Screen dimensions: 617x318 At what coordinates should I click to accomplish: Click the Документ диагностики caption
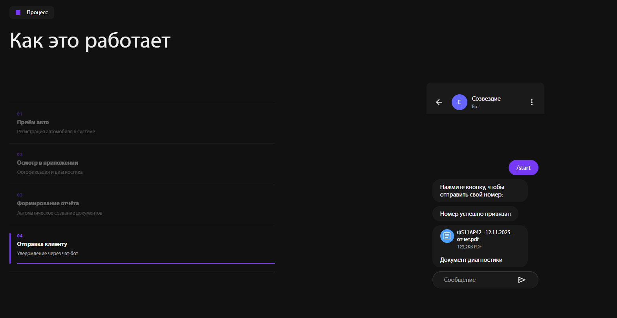pyautogui.click(x=471, y=260)
